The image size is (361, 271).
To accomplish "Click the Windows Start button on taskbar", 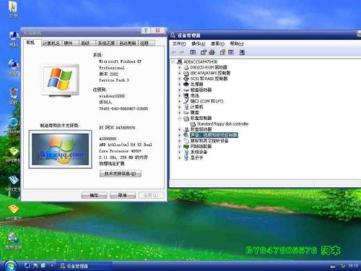I will [10, 266].
